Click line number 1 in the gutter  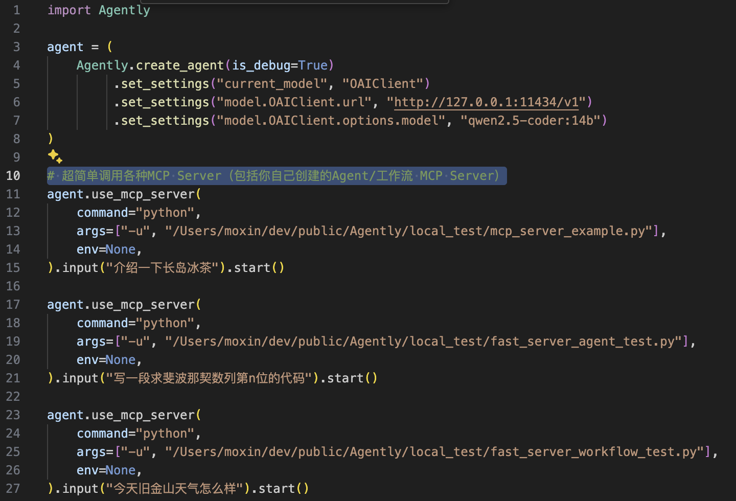coord(17,10)
